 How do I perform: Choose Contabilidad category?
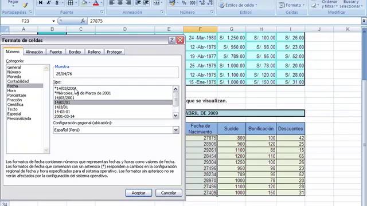coord(18,81)
